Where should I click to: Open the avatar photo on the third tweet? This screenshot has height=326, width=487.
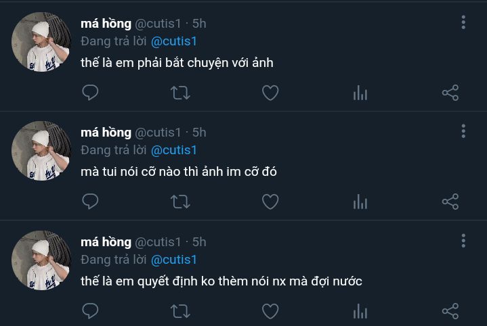click(41, 260)
